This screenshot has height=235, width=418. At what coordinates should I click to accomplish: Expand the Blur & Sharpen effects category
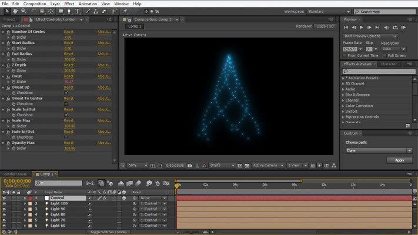pyautogui.click(x=343, y=95)
